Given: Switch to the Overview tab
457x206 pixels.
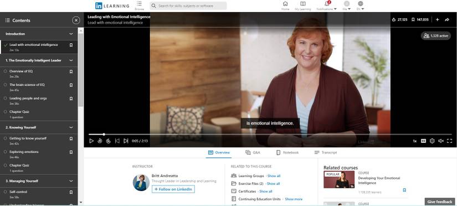Looking at the screenshot, I should [x=219, y=152].
